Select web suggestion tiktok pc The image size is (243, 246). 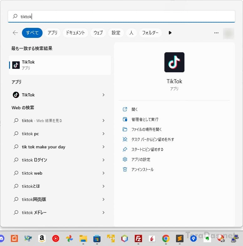(x=30, y=134)
